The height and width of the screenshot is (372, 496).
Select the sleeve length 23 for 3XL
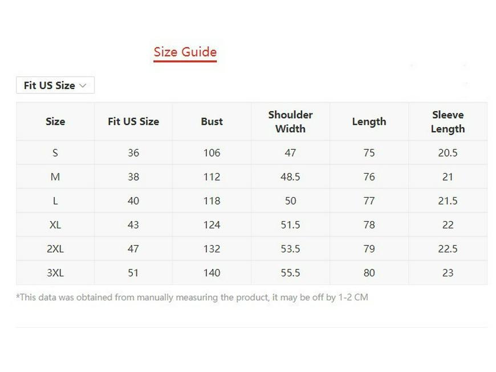click(x=448, y=272)
